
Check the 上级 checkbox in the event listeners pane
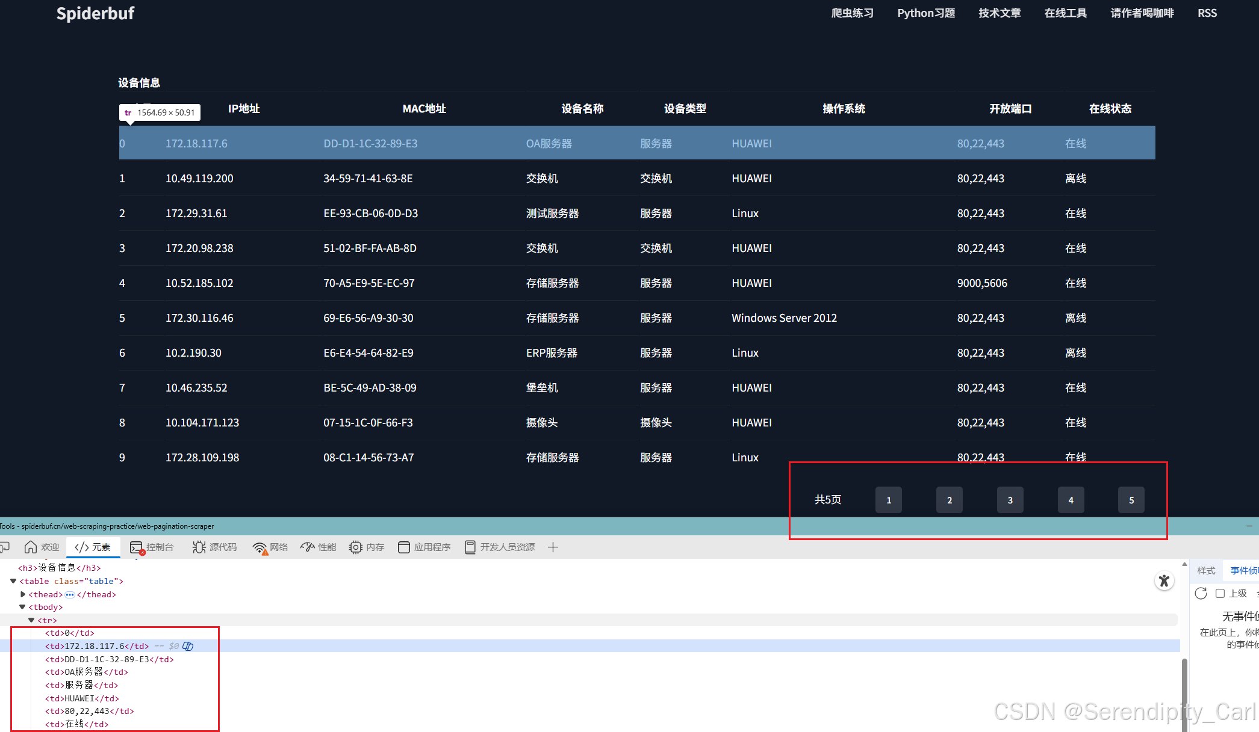click(x=1220, y=594)
